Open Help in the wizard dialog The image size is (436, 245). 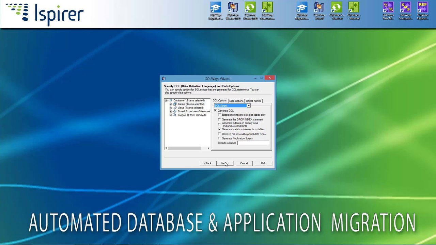(x=264, y=163)
